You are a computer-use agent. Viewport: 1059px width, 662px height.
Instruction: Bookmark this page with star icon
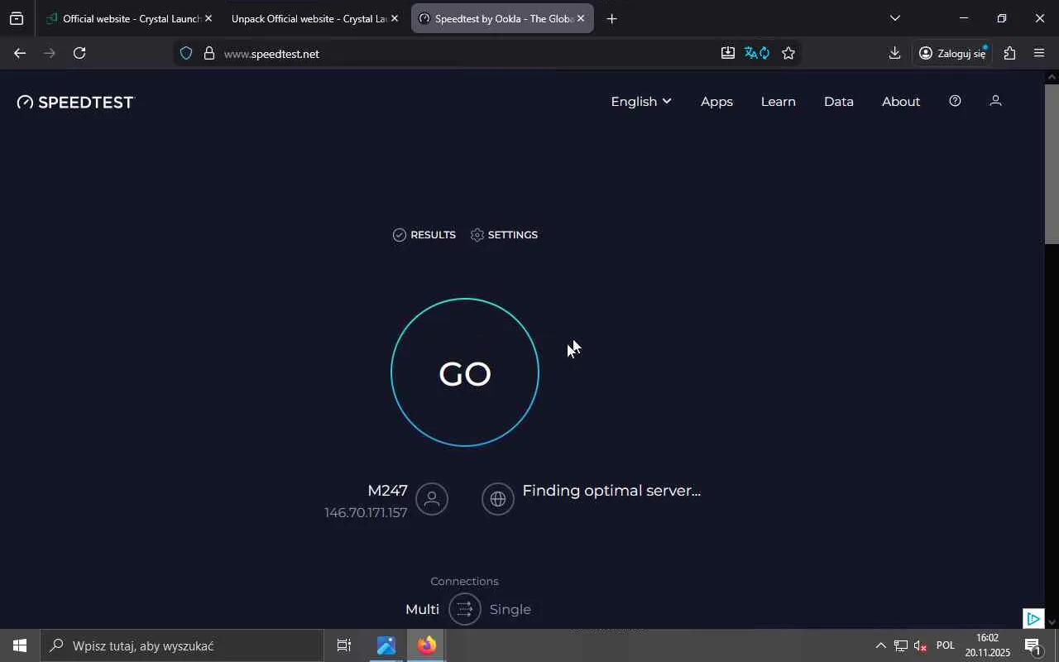pos(788,53)
